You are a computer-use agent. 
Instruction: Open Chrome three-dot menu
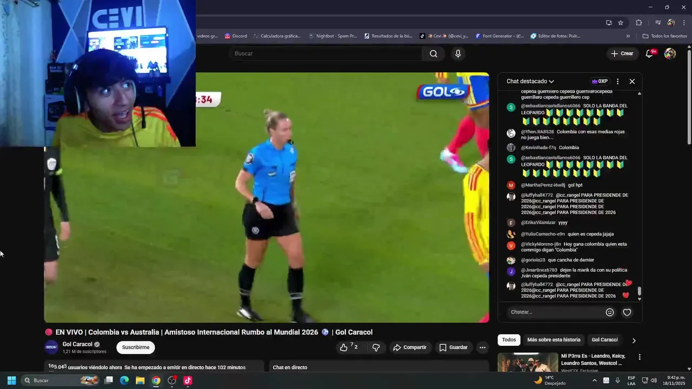point(684,23)
